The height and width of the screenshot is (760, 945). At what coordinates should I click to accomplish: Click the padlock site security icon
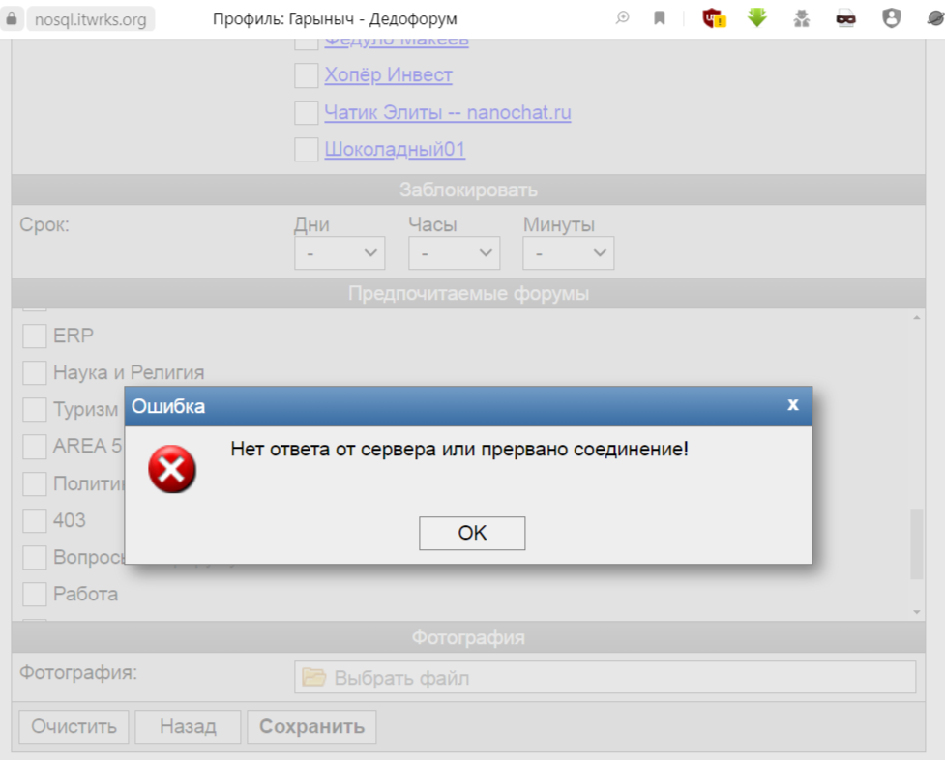point(13,18)
